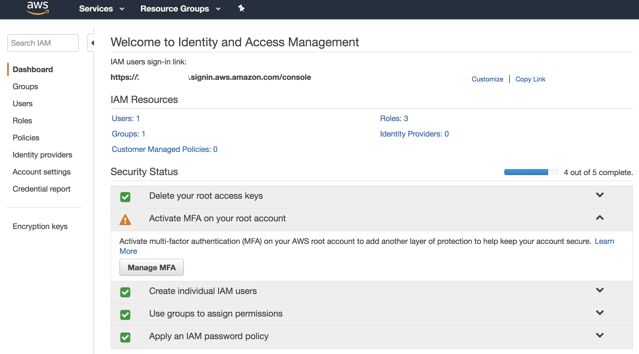
Task: Click green checkmark beside Apply an IAM password policy
Action: [125, 337]
